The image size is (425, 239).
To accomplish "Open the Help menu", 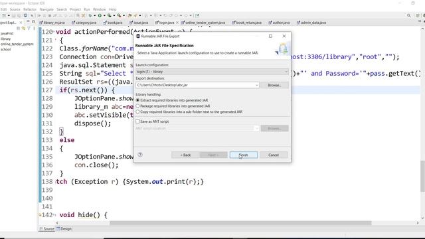I will (112, 9).
